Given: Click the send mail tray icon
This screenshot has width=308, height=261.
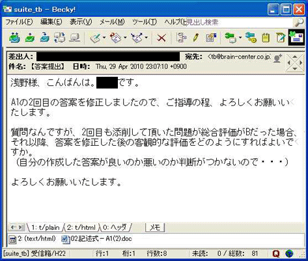Looking at the screenshot, I should [x=30, y=38].
